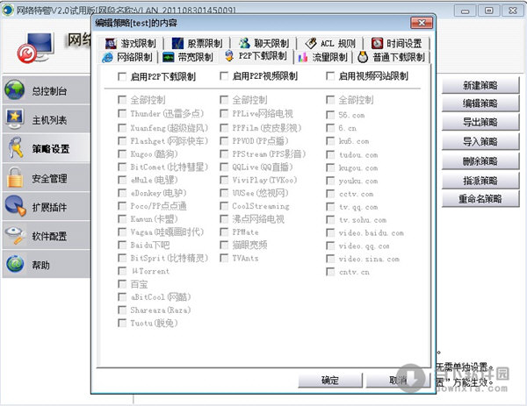Image resolution: width=527 pixels, height=406 pixels.
Task: Open 总控制台 in the sidebar
Action: pos(47,90)
